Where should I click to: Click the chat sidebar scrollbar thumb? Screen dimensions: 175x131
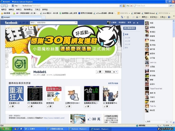pyautogui.click(x=174, y=30)
